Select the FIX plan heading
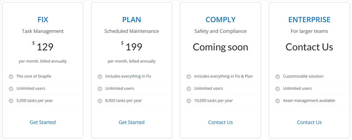 point(43,20)
